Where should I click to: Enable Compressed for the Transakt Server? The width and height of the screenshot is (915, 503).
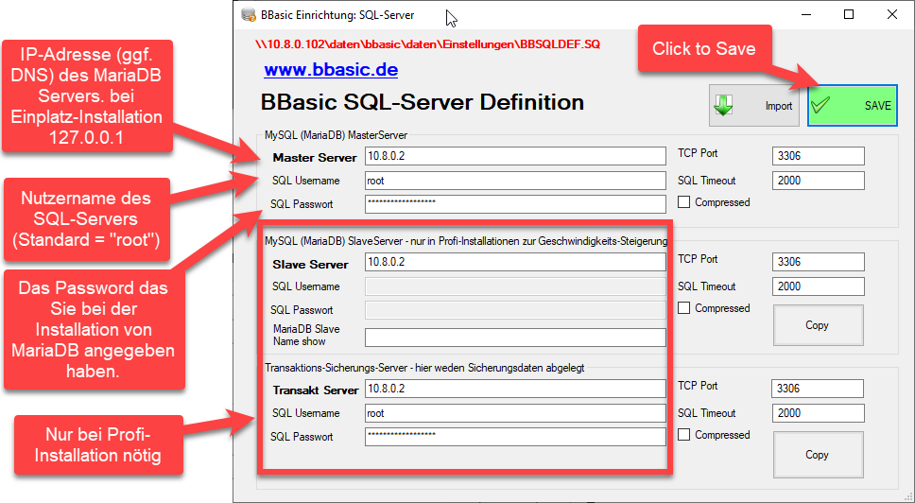pyautogui.click(x=684, y=435)
